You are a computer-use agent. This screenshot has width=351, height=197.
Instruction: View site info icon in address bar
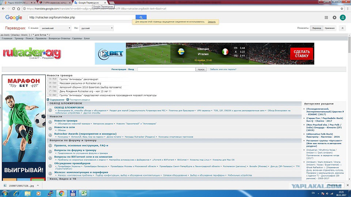tap(24, 8)
